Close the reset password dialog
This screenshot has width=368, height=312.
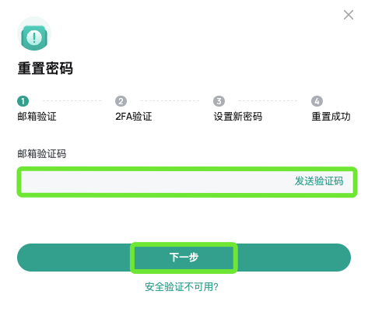tap(349, 15)
